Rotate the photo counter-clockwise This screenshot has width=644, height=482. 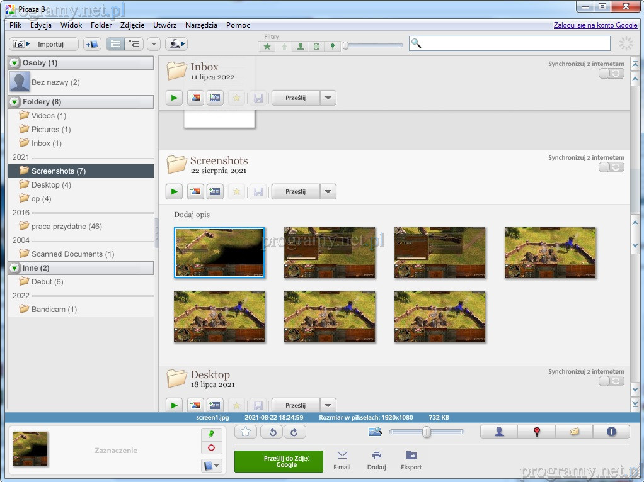click(x=272, y=432)
